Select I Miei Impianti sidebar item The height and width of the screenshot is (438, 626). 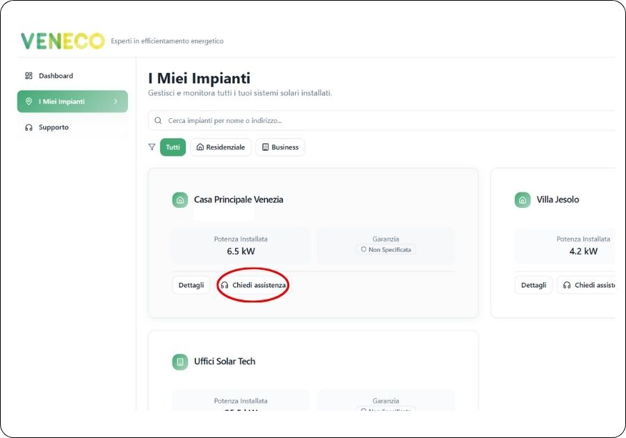click(61, 102)
